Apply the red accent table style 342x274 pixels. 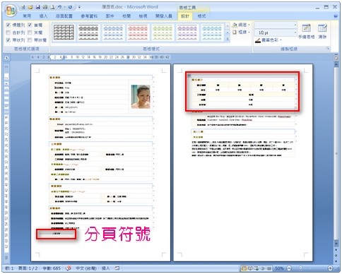tap(138, 32)
